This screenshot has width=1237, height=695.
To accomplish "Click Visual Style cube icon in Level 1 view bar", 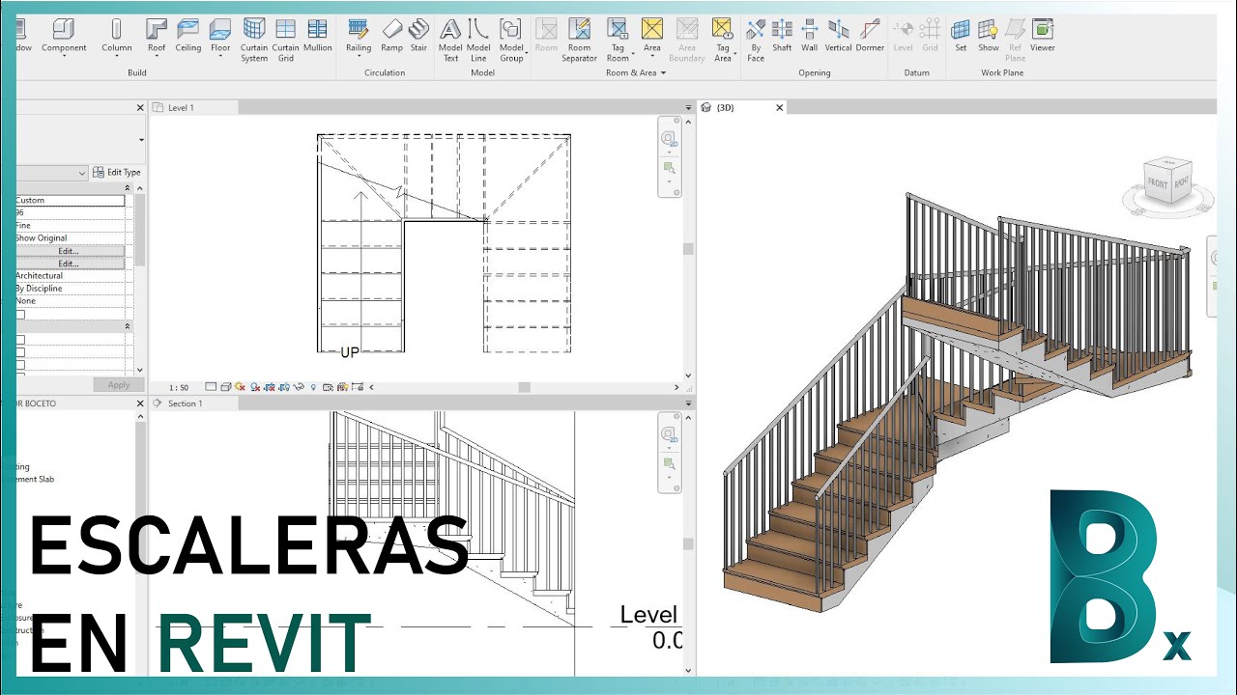I will [225, 387].
